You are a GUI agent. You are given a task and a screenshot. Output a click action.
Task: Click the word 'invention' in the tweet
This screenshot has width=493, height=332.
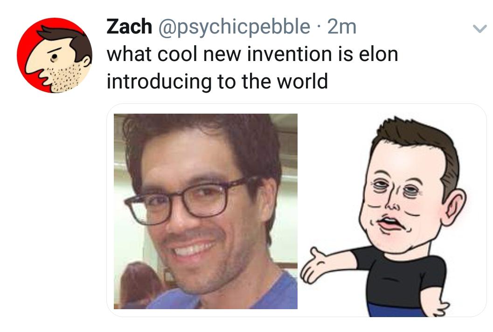coord(290,54)
